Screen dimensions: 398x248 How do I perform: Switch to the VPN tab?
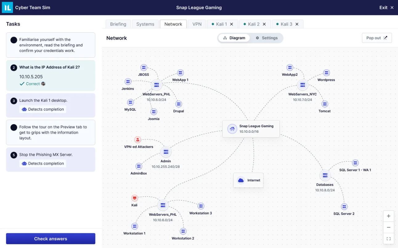[197, 24]
